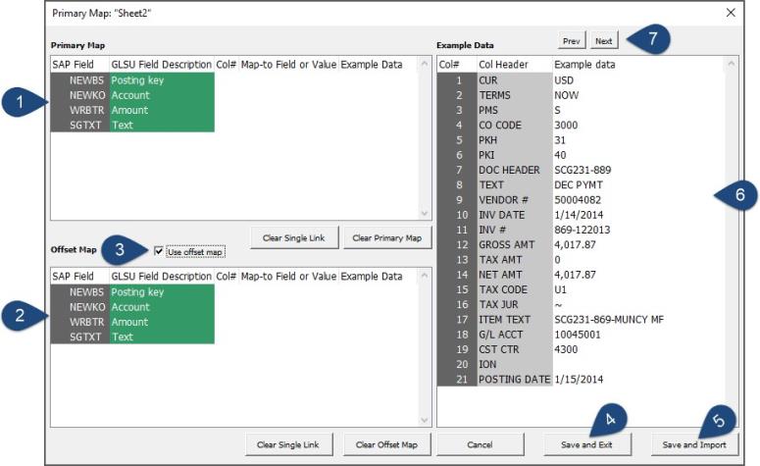The width and height of the screenshot is (760, 466).
Task: Close the Primary Map dialog
Action: coord(731,13)
